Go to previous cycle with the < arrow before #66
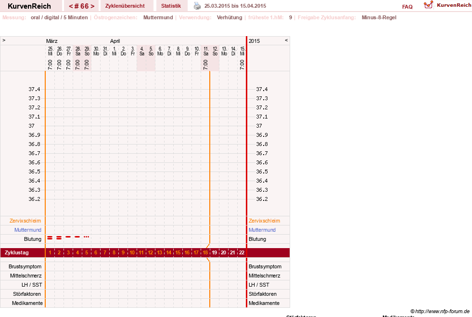 [71, 6]
